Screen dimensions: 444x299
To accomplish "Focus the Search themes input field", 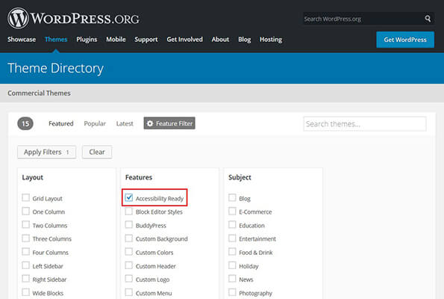I will (x=365, y=124).
